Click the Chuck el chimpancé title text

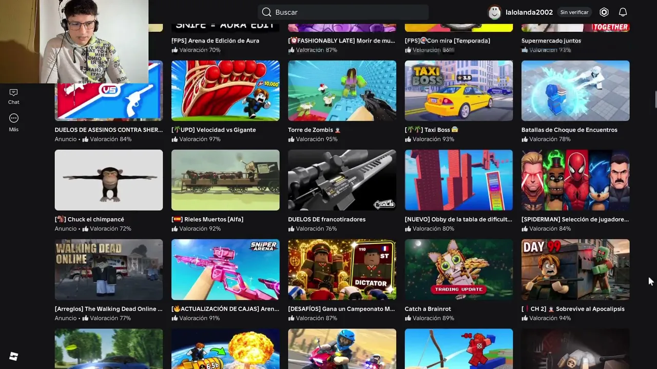(x=89, y=219)
